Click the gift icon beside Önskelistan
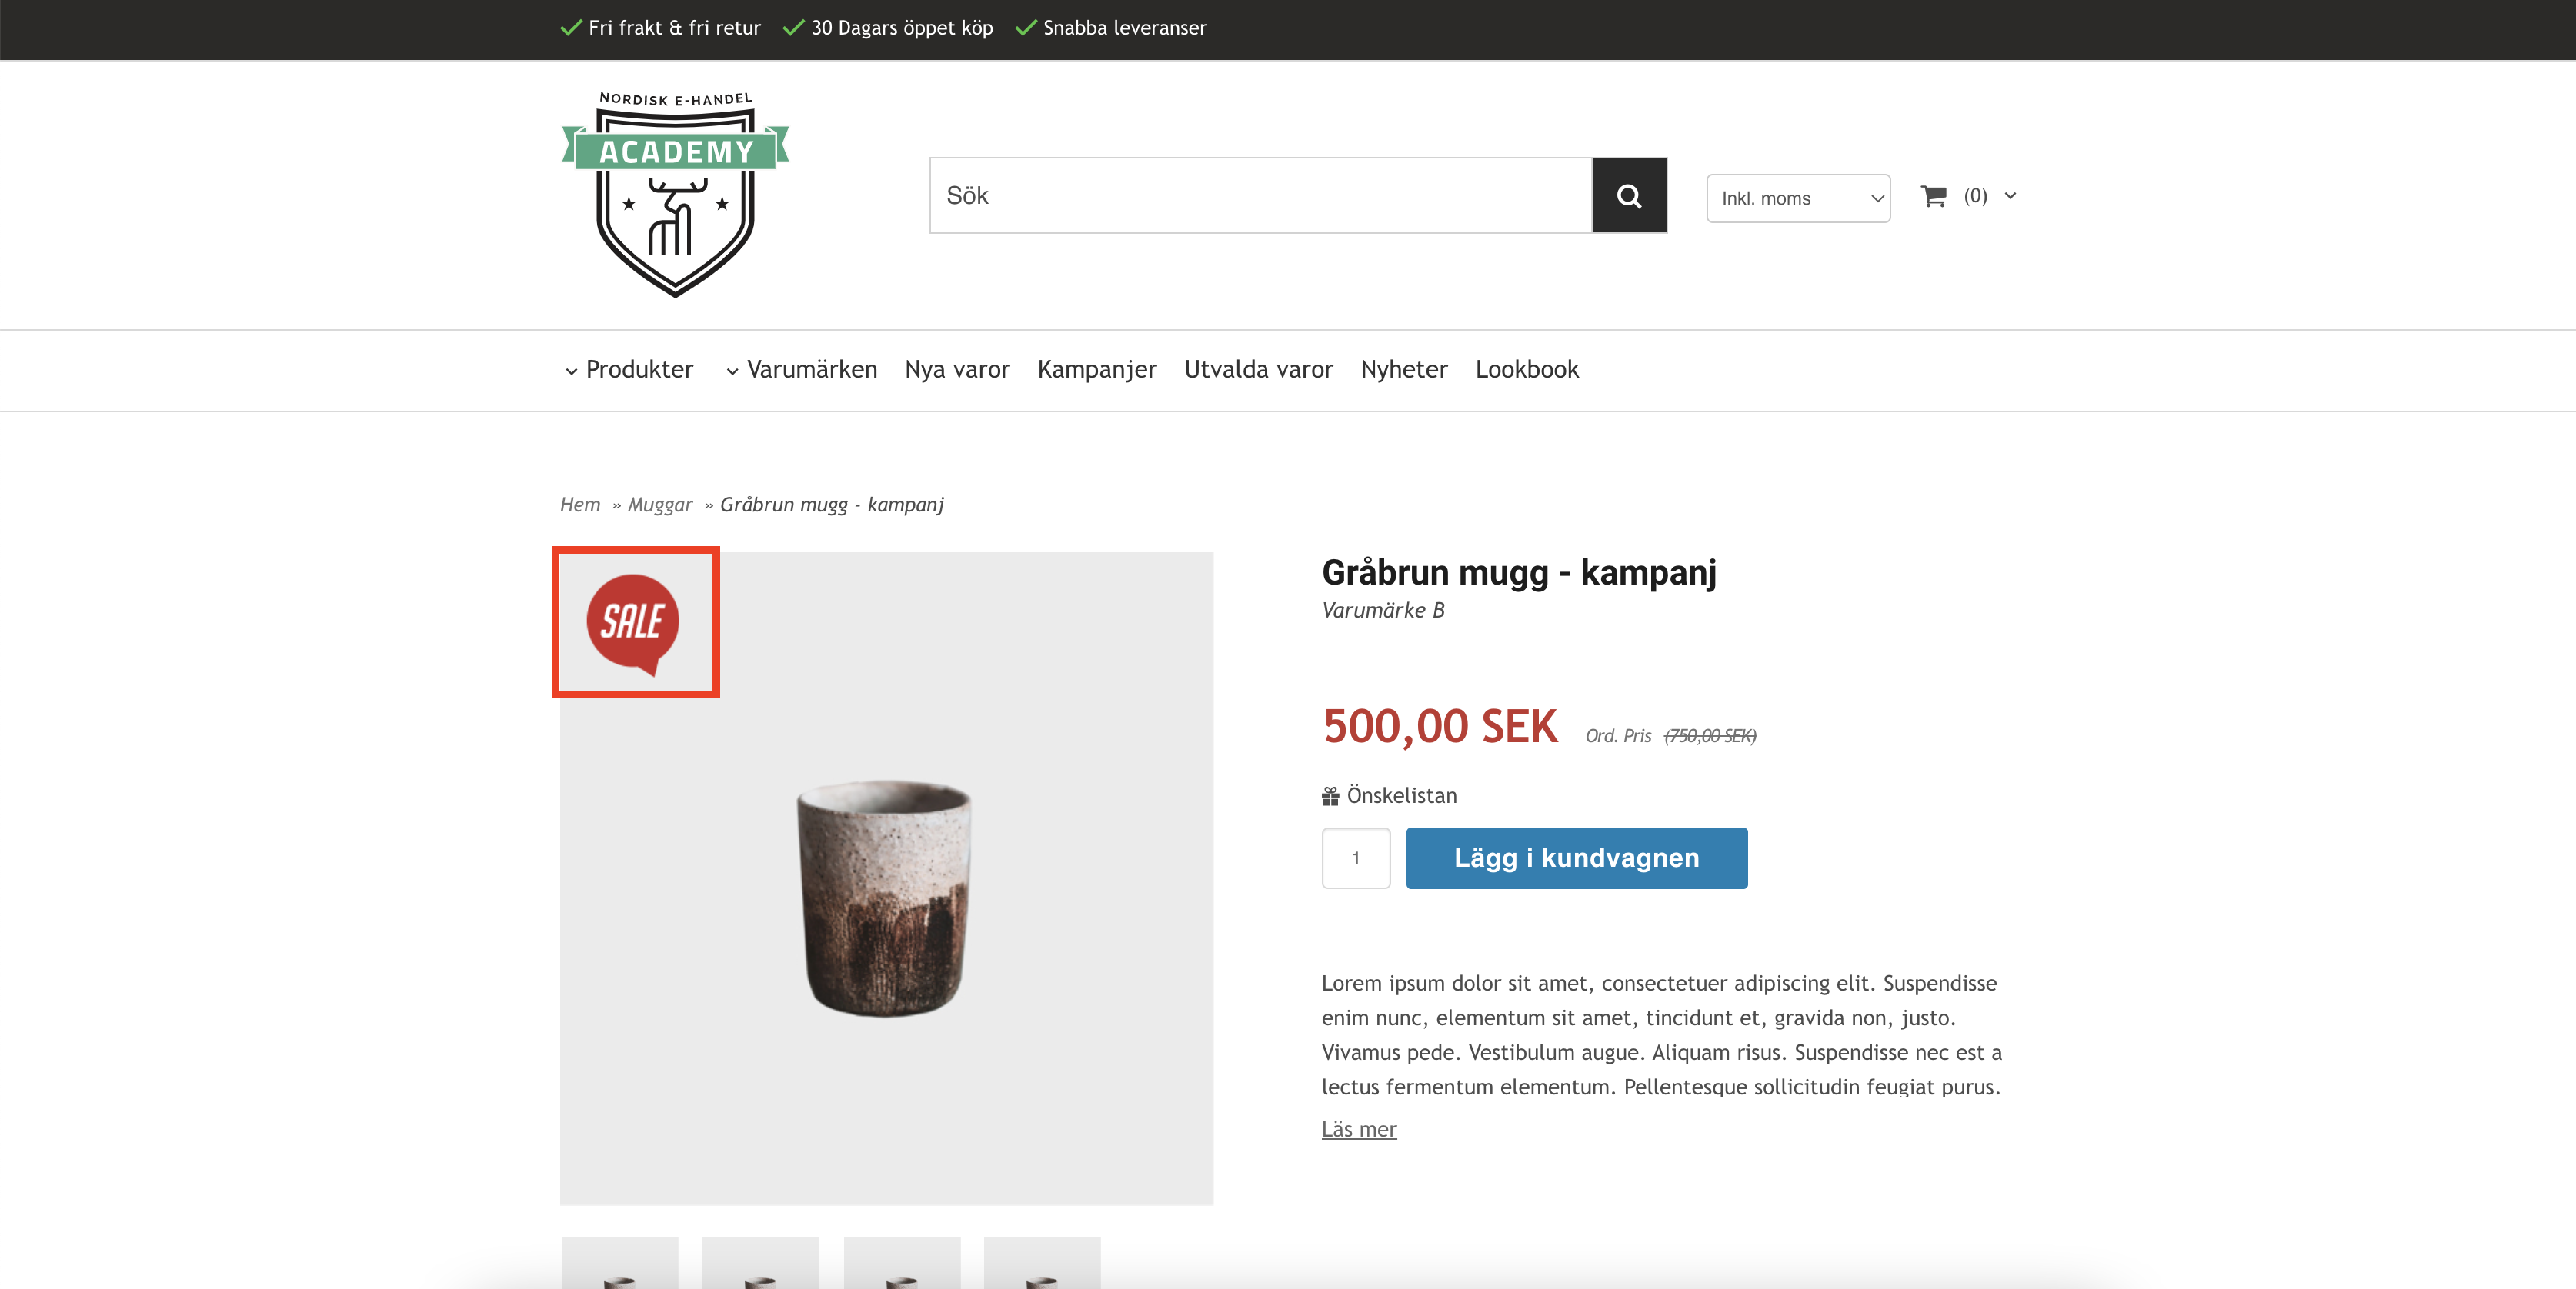Screen dimensions: 2576x1289 pos(1330,796)
